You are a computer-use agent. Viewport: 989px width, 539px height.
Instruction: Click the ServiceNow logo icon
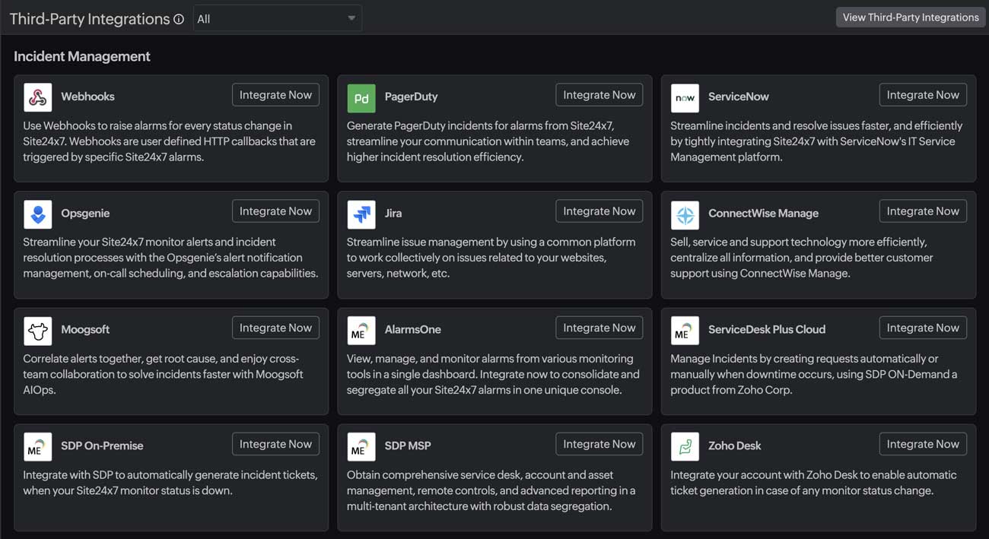[685, 97]
